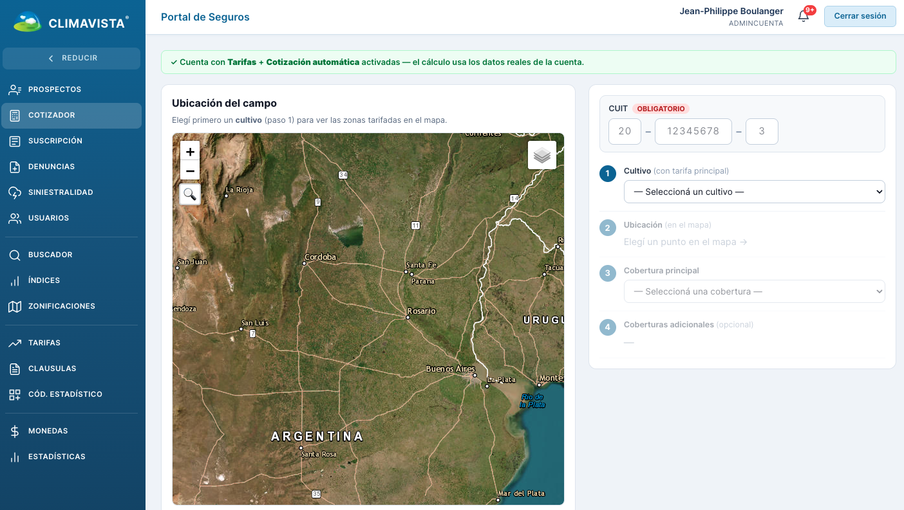Viewport: 904px width, 510px height.
Task: Click the Cerrar sesión button
Action: 860,16
